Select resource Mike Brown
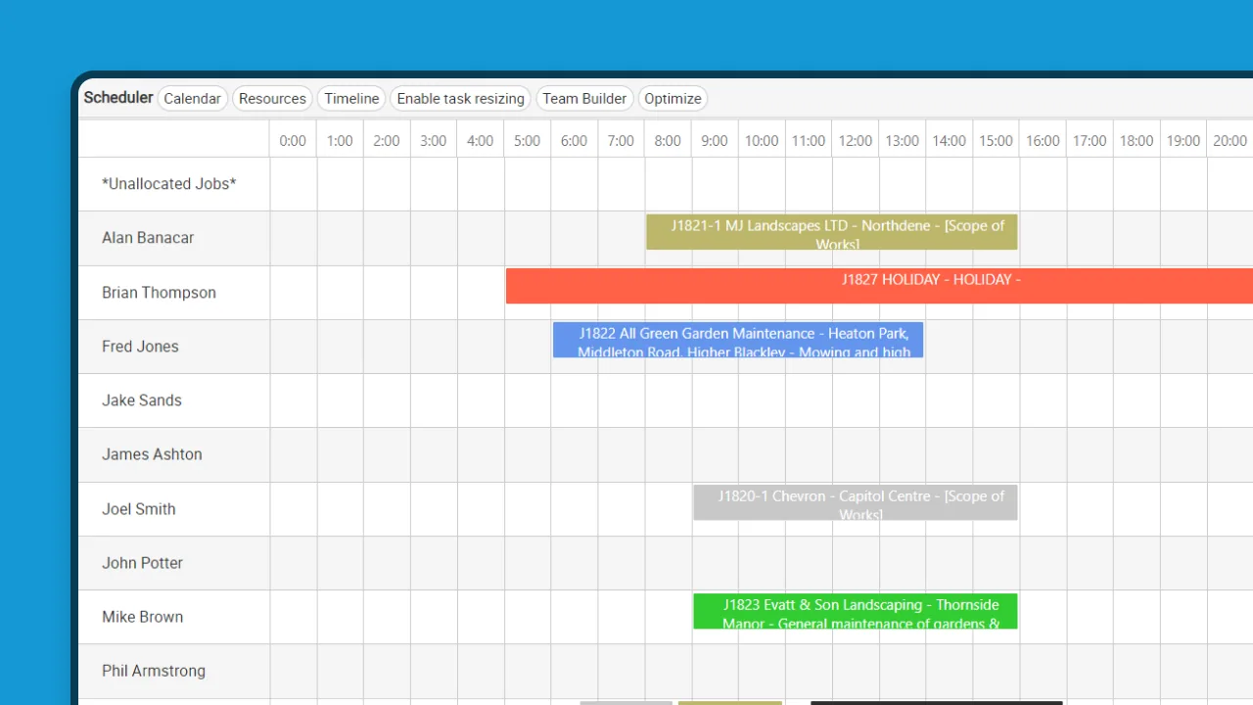This screenshot has width=1253, height=705. [142, 617]
